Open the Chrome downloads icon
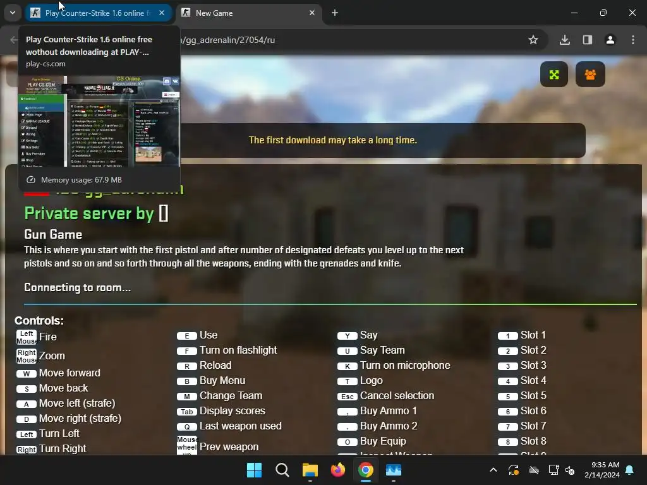 [565, 40]
